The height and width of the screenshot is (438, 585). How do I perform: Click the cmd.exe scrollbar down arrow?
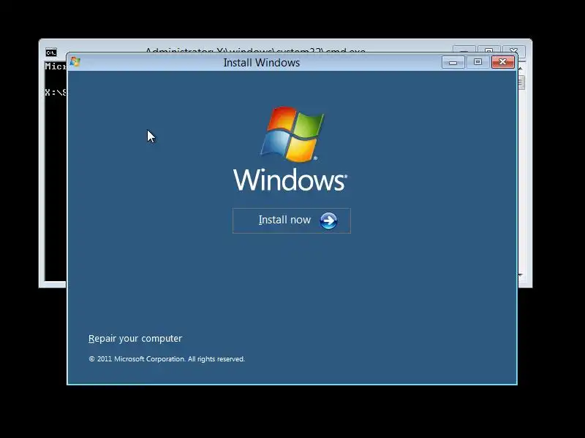coord(521,276)
